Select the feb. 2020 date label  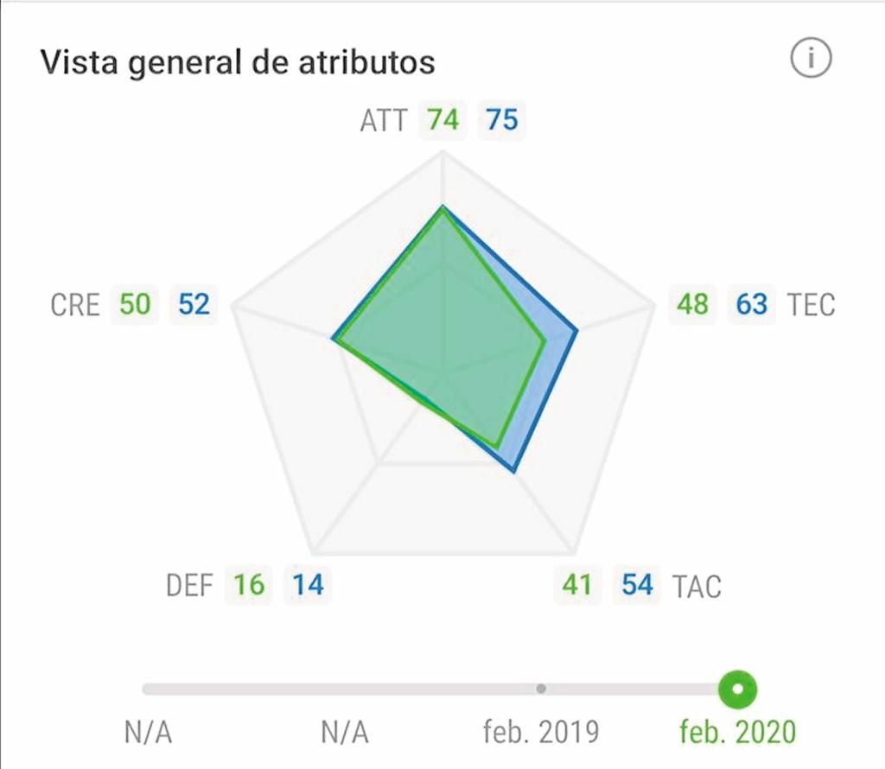click(x=737, y=732)
